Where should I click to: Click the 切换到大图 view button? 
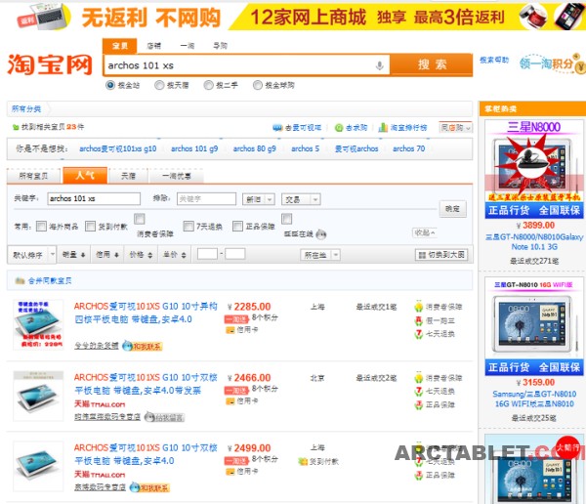(441, 255)
